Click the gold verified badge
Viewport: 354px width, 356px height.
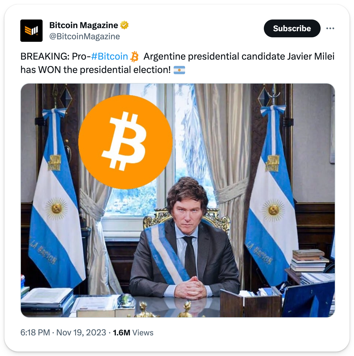[x=124, y=25]
